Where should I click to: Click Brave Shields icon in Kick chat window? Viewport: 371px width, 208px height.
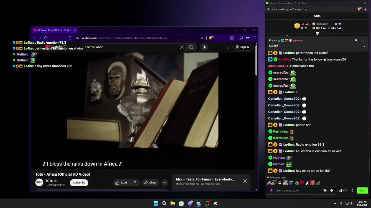click(x=359, y=9)
